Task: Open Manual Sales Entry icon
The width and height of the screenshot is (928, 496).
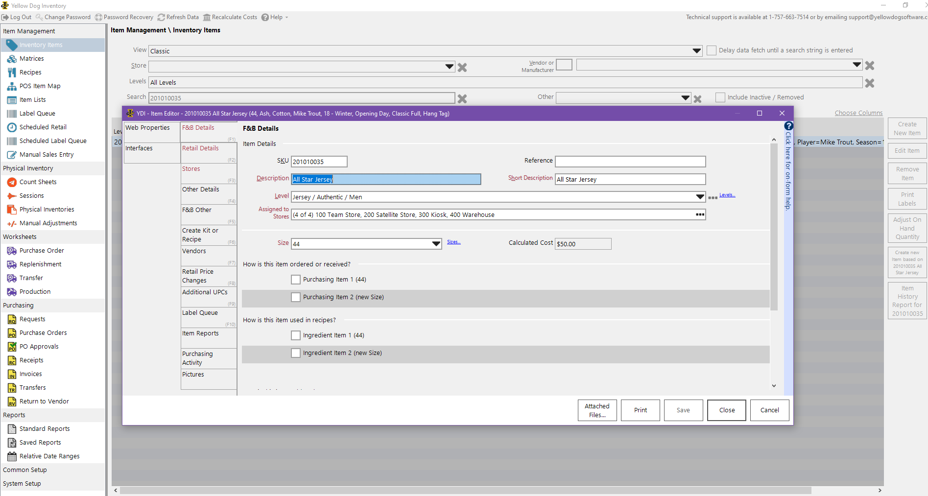Action: pos(12,154)
